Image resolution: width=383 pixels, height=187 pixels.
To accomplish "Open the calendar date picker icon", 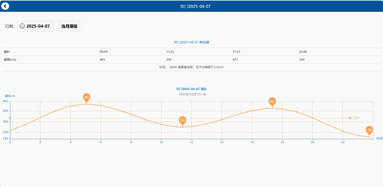I will click(22, 26).
